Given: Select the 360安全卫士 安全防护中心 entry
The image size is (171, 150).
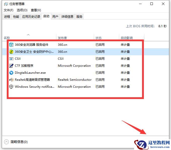Looking at the screenshot, I should (x=34, y=52).
